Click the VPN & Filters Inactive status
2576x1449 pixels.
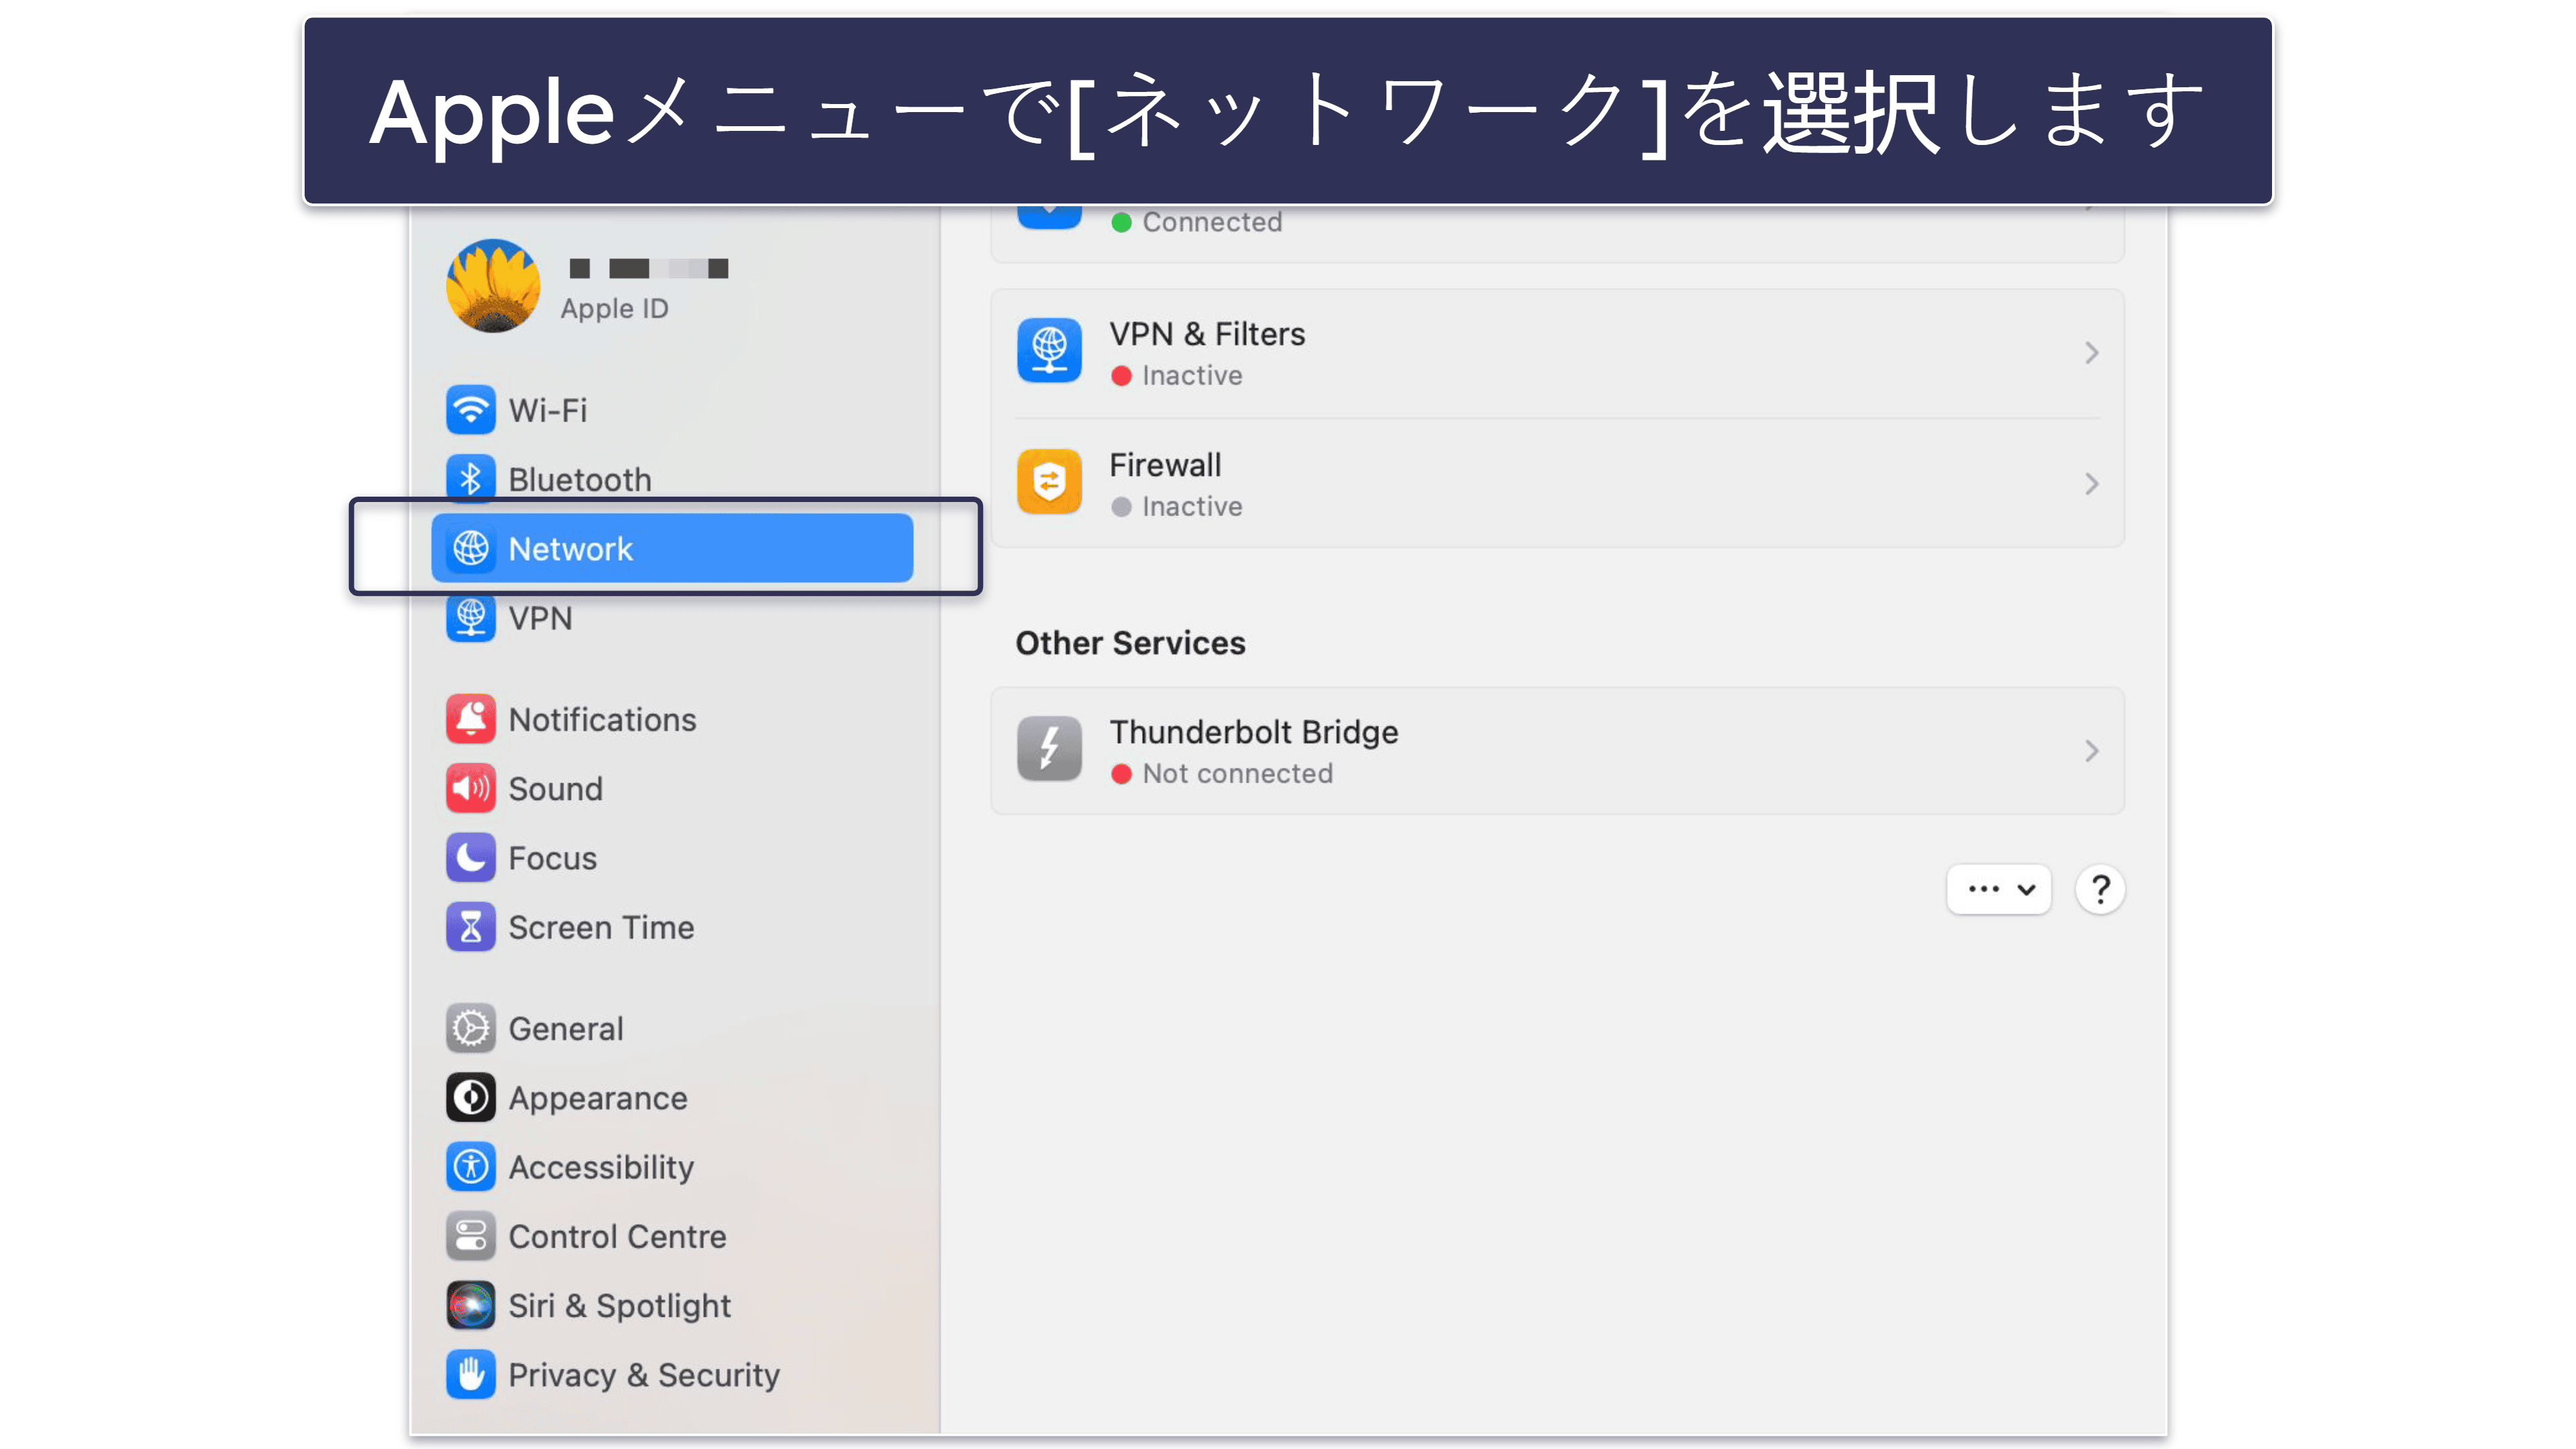(x=1192, y=376)
